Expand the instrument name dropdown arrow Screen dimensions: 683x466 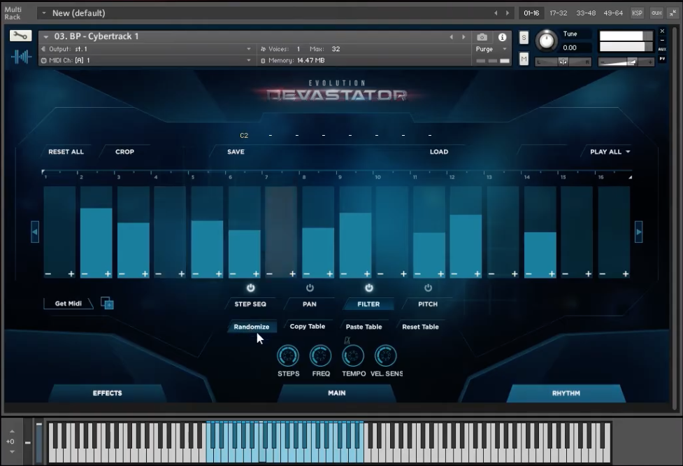point(45,37)
